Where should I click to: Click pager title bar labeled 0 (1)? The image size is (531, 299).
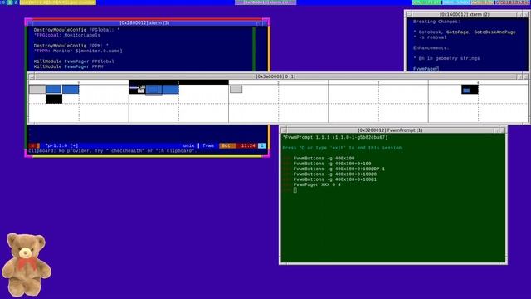[x=275, y=76]
